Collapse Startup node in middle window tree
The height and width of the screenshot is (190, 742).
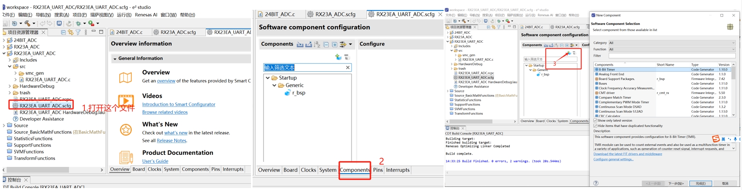pos(268,78)
